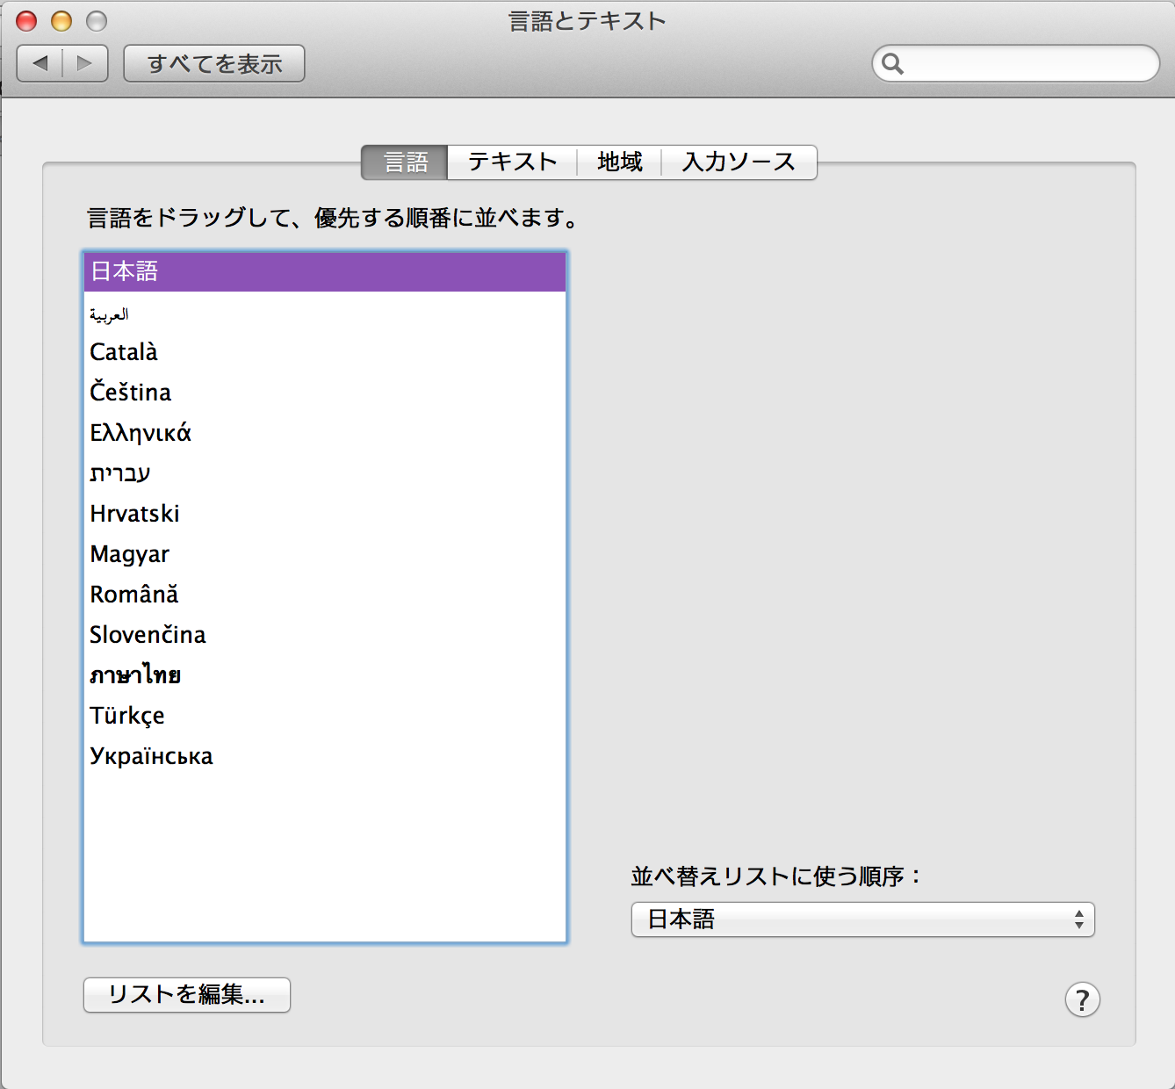The image size is (1175, 1089).
Task: Choose Čeština from the language list
Action: coord(131,393)
